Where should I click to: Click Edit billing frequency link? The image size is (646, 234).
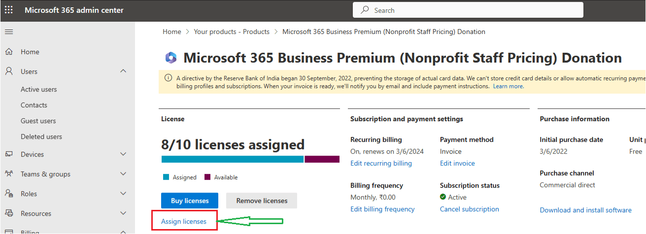click(x=382, y=209)
